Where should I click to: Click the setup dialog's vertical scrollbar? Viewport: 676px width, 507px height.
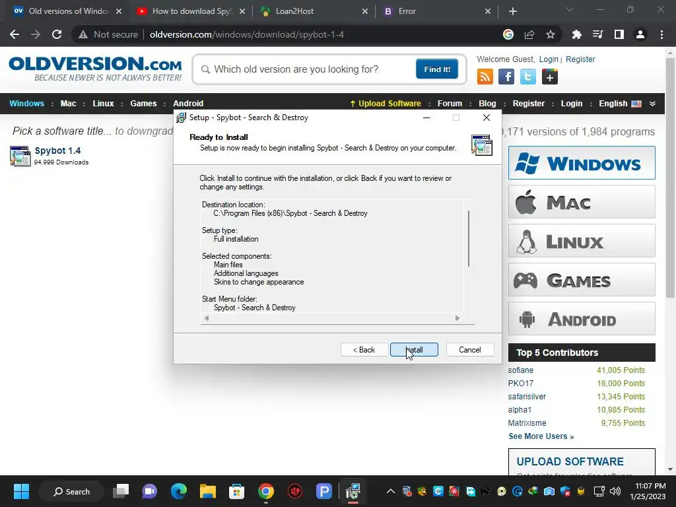point(469,238)
